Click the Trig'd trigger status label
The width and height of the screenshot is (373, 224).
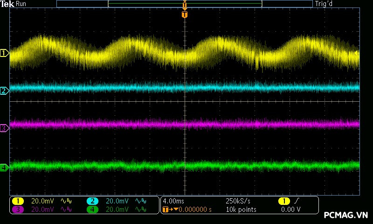(x=324, y=4)
